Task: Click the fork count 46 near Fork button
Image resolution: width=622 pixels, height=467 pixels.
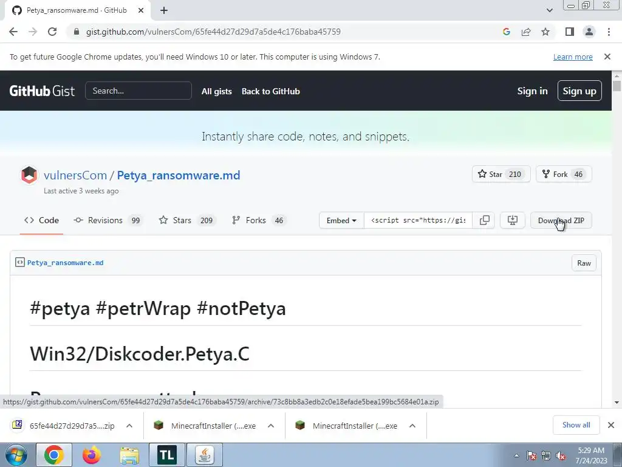Action: [578, 175]
